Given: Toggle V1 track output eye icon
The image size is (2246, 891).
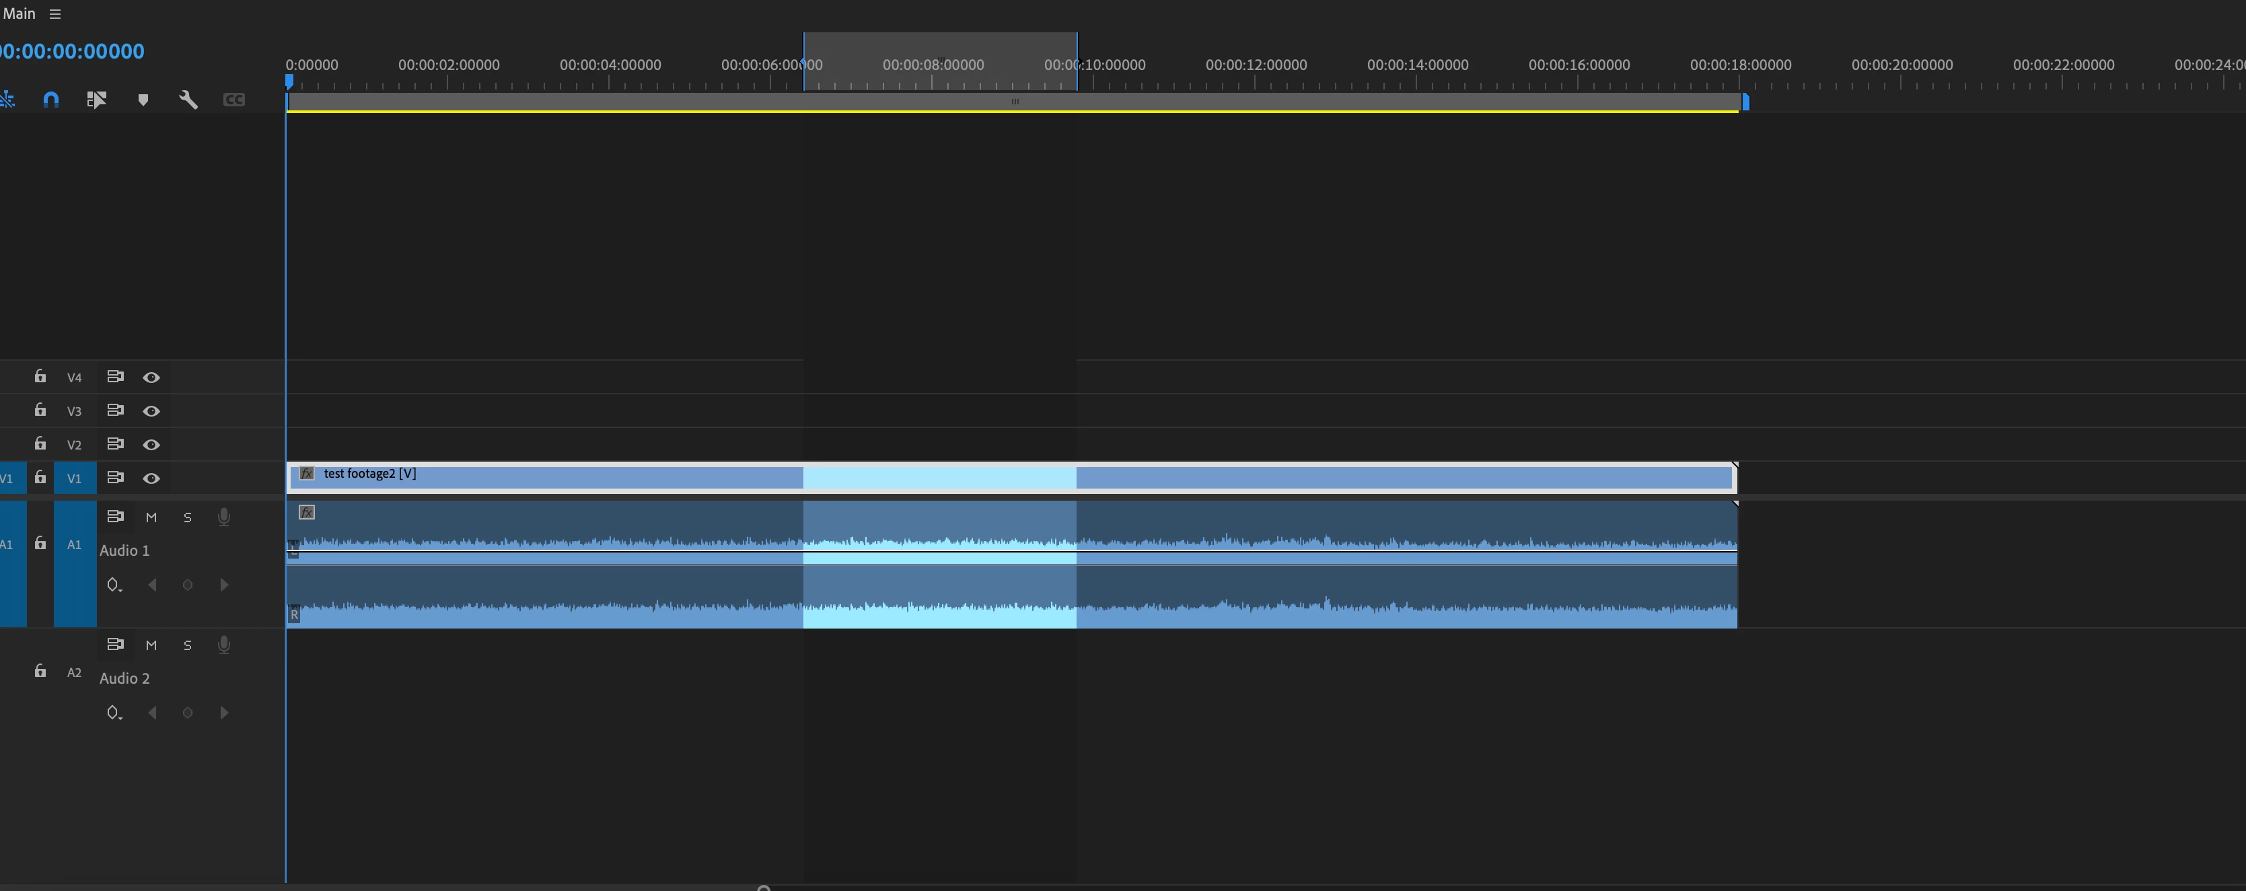Looking at the screenshot, I should (151, 478).
